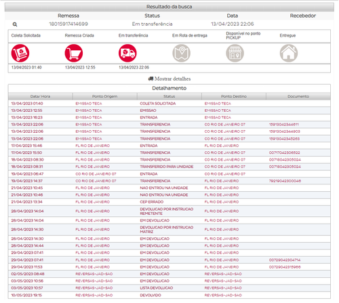Click the Data/Hora column header
The height and width of the screenshot is (303, 339).
[x=40, y=96]
